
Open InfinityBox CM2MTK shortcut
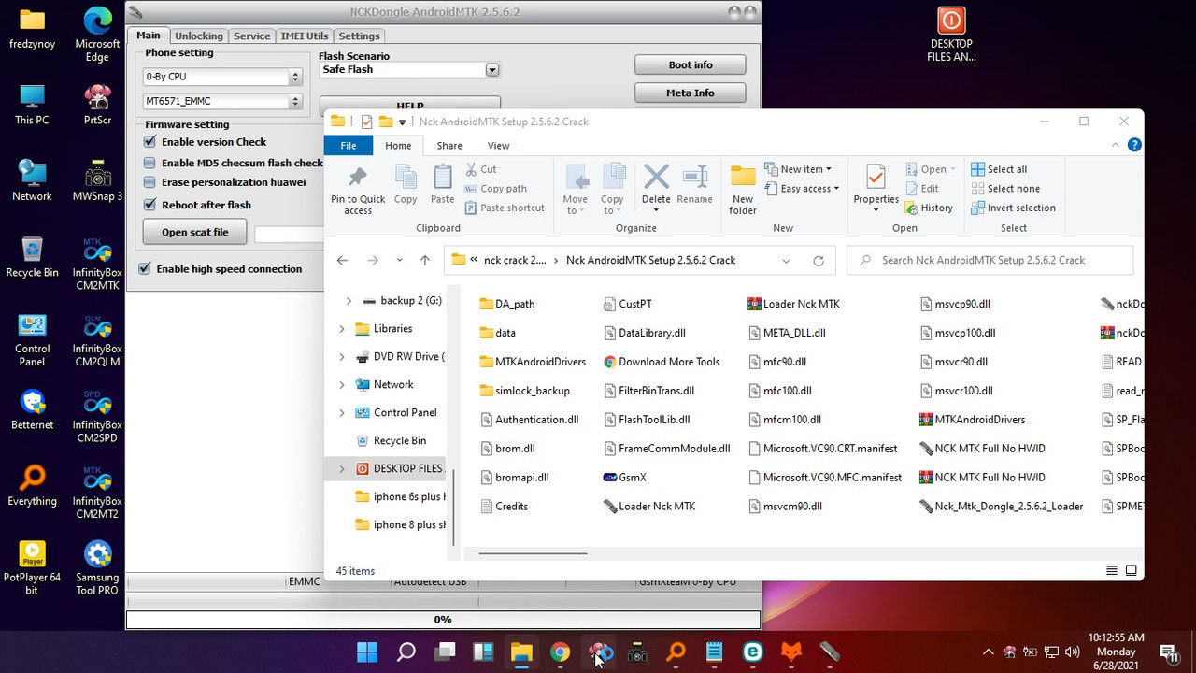[x=97, y=263]
